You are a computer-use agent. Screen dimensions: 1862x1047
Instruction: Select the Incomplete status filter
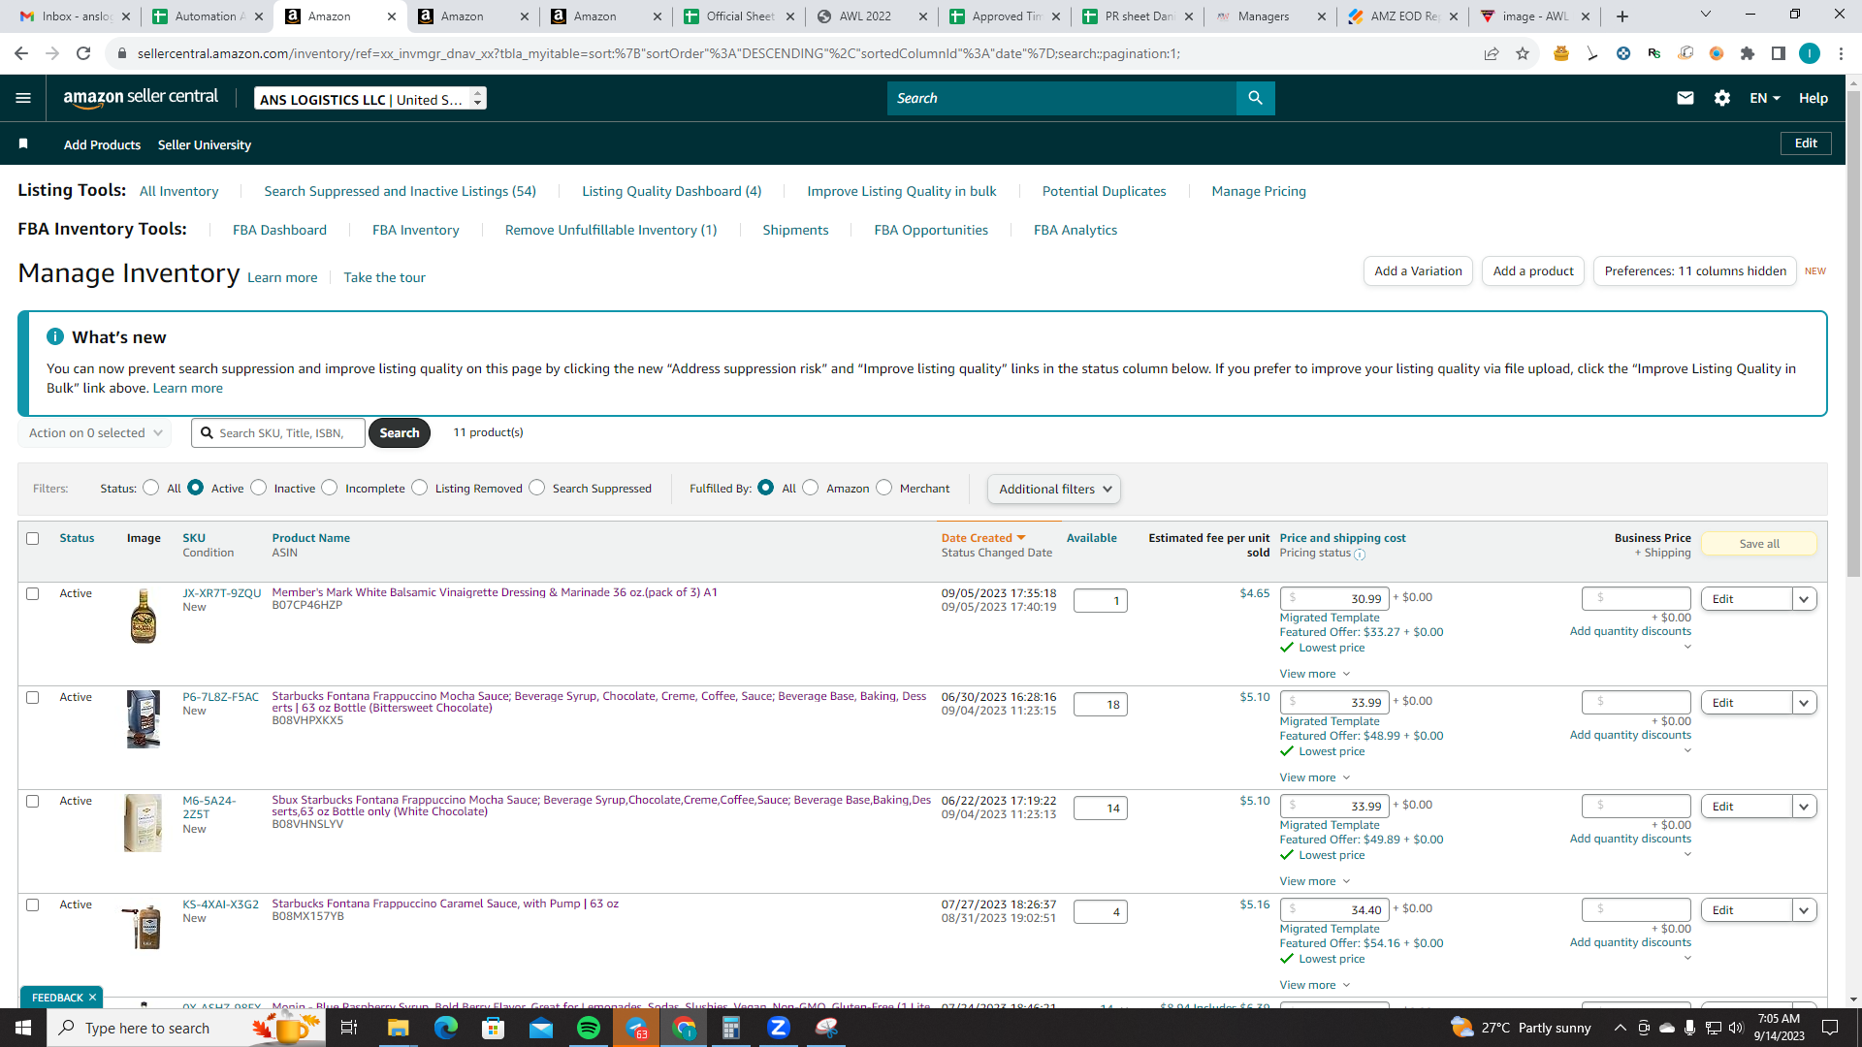point(330,488)
